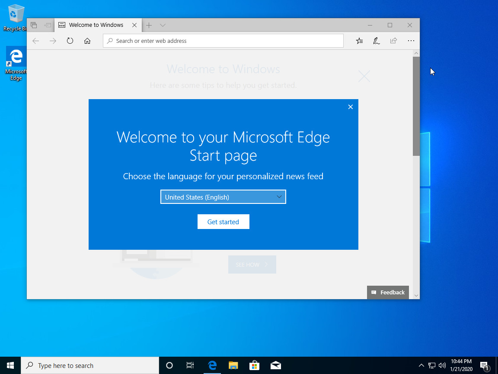
Task: Share this page icon in Edge
Action: coord(393,41)
